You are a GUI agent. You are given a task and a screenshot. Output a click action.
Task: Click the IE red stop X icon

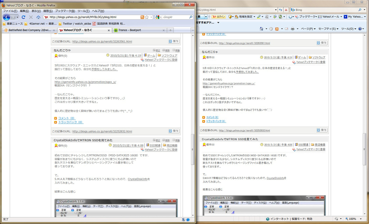(x=286, y=10)
